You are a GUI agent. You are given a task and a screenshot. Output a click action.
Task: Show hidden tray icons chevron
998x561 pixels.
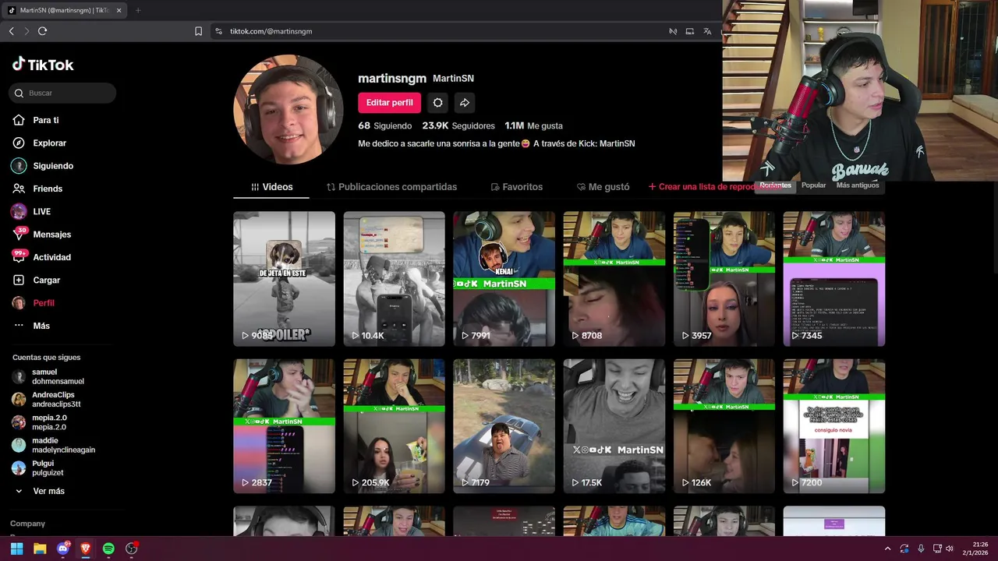click(887, 549)
